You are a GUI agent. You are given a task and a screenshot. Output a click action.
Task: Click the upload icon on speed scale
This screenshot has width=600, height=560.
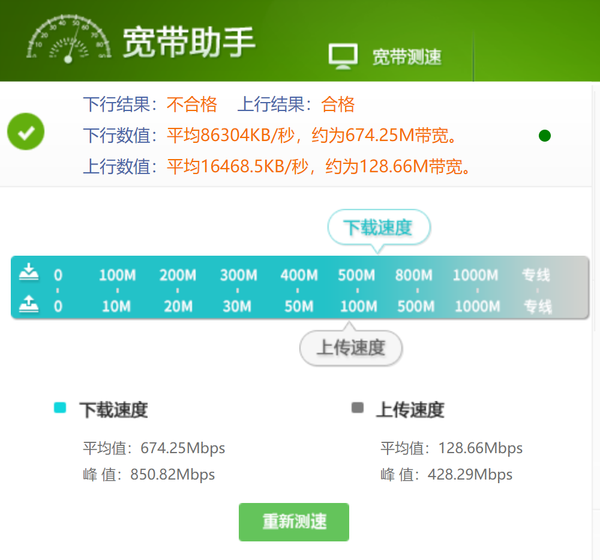coord(29,304)
